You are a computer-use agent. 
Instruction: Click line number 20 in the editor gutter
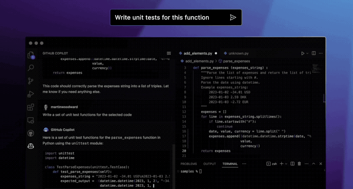184,151
